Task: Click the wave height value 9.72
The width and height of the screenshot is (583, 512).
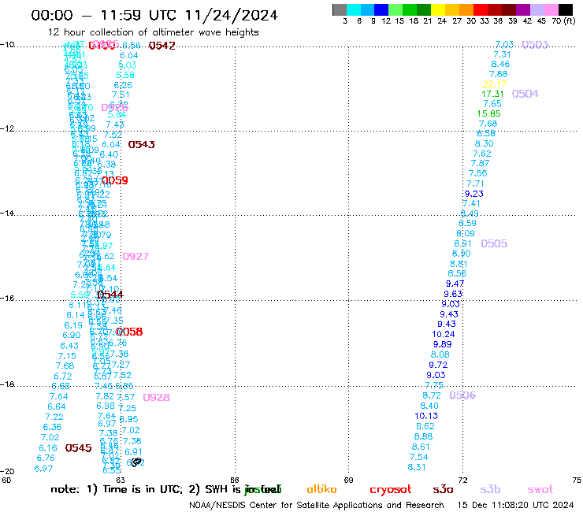Action: tap(438, 365)
